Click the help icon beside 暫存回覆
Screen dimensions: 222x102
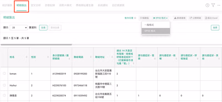pyautogui.click(x=135, y=18)
